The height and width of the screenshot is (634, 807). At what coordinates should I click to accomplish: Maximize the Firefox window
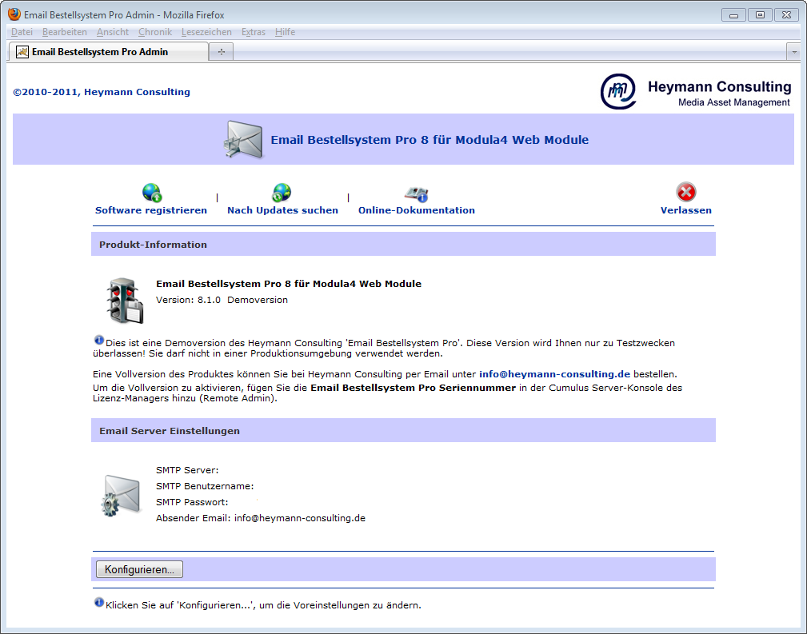point(760,15)
